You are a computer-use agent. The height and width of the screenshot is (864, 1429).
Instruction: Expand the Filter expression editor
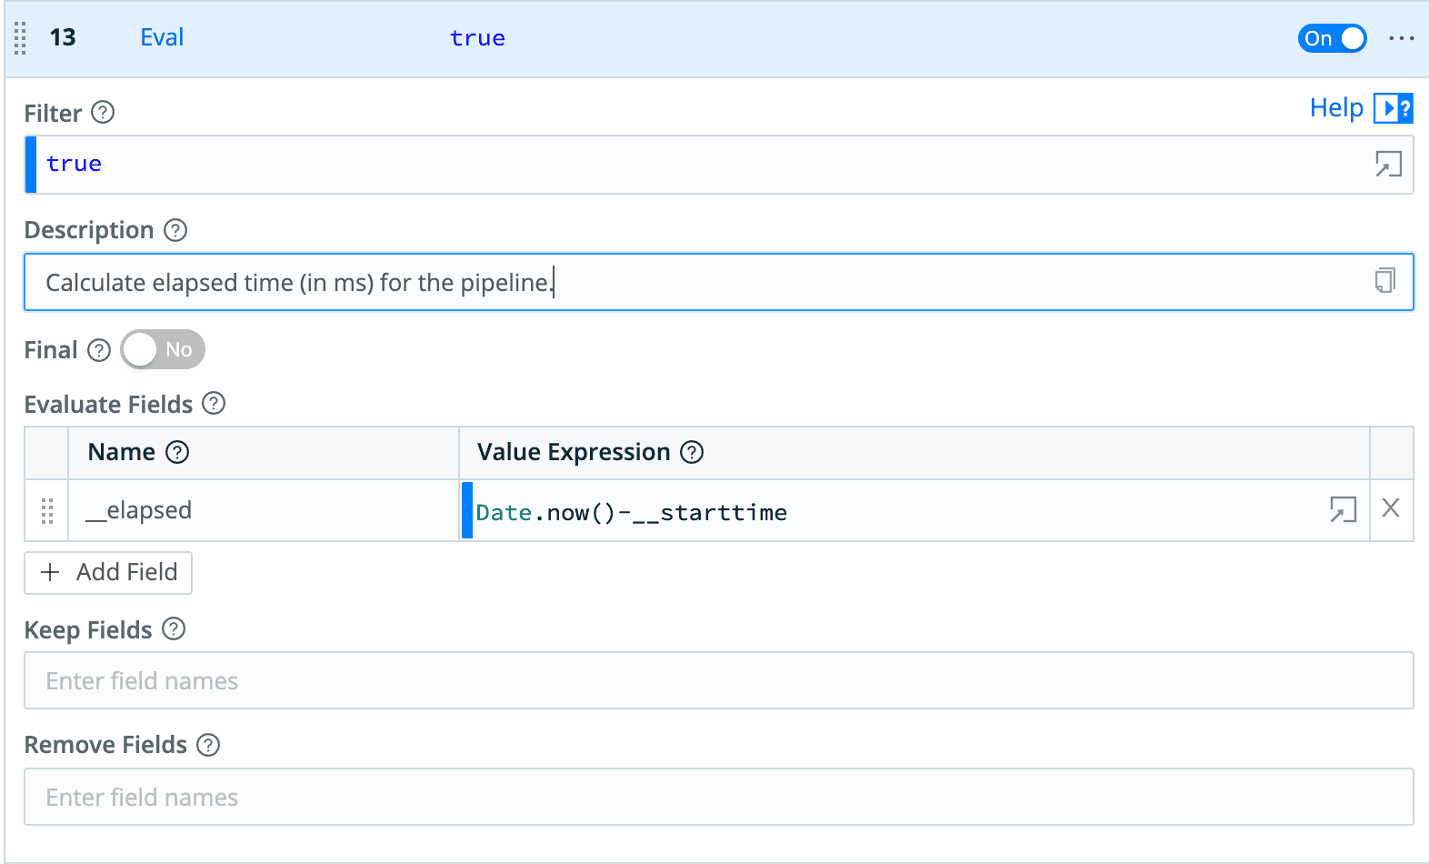click(1388, 165)
